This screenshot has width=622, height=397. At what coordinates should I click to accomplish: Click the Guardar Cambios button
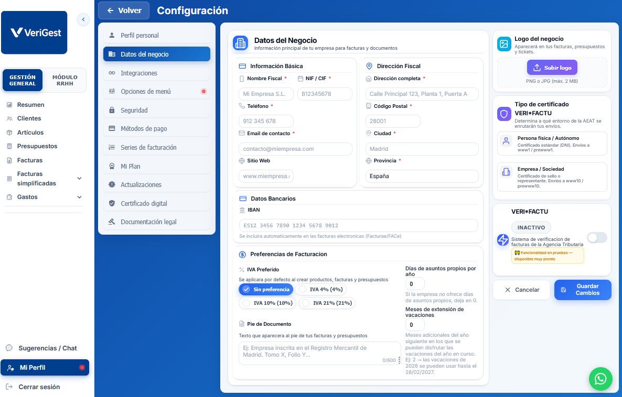point(583,290)
